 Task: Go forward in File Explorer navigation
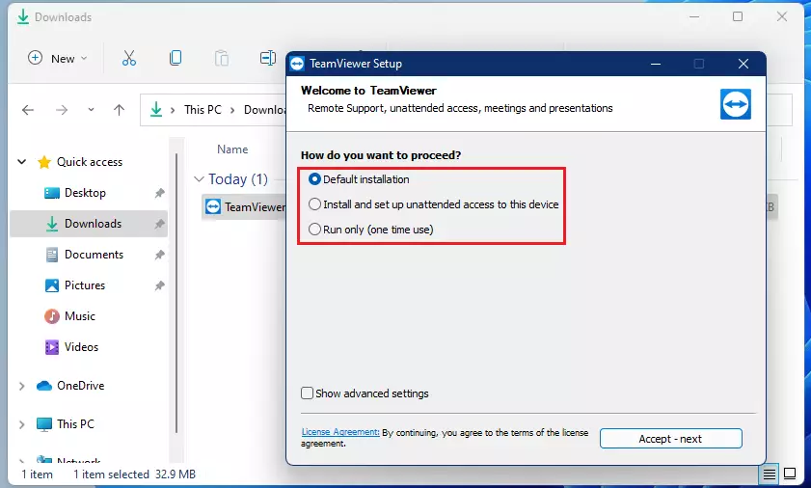pyautogui.click(x=62, y=110)
